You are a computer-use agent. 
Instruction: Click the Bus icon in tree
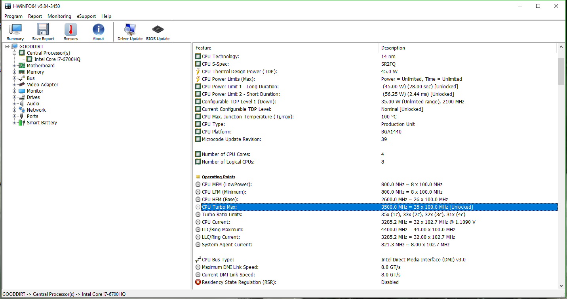pyautogui.click(x=22, y=78)
